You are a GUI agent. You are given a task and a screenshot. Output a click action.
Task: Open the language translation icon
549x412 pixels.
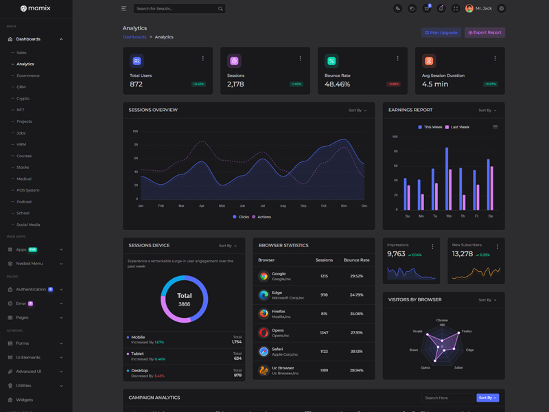click(397, 9)
